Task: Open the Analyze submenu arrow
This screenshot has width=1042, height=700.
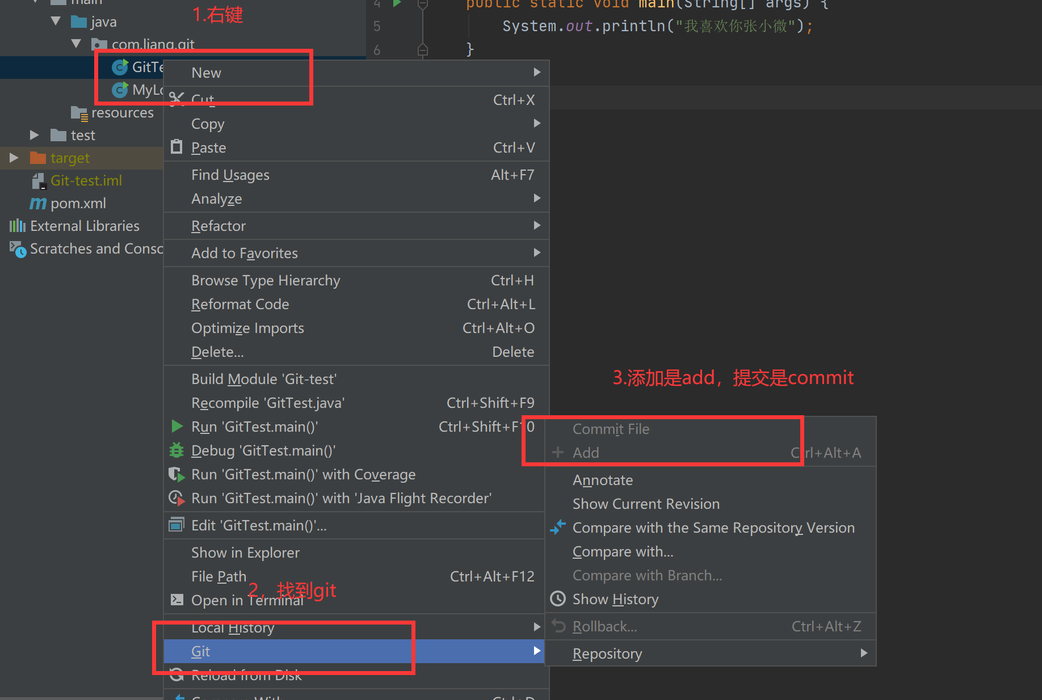Action: click(537, 198)
